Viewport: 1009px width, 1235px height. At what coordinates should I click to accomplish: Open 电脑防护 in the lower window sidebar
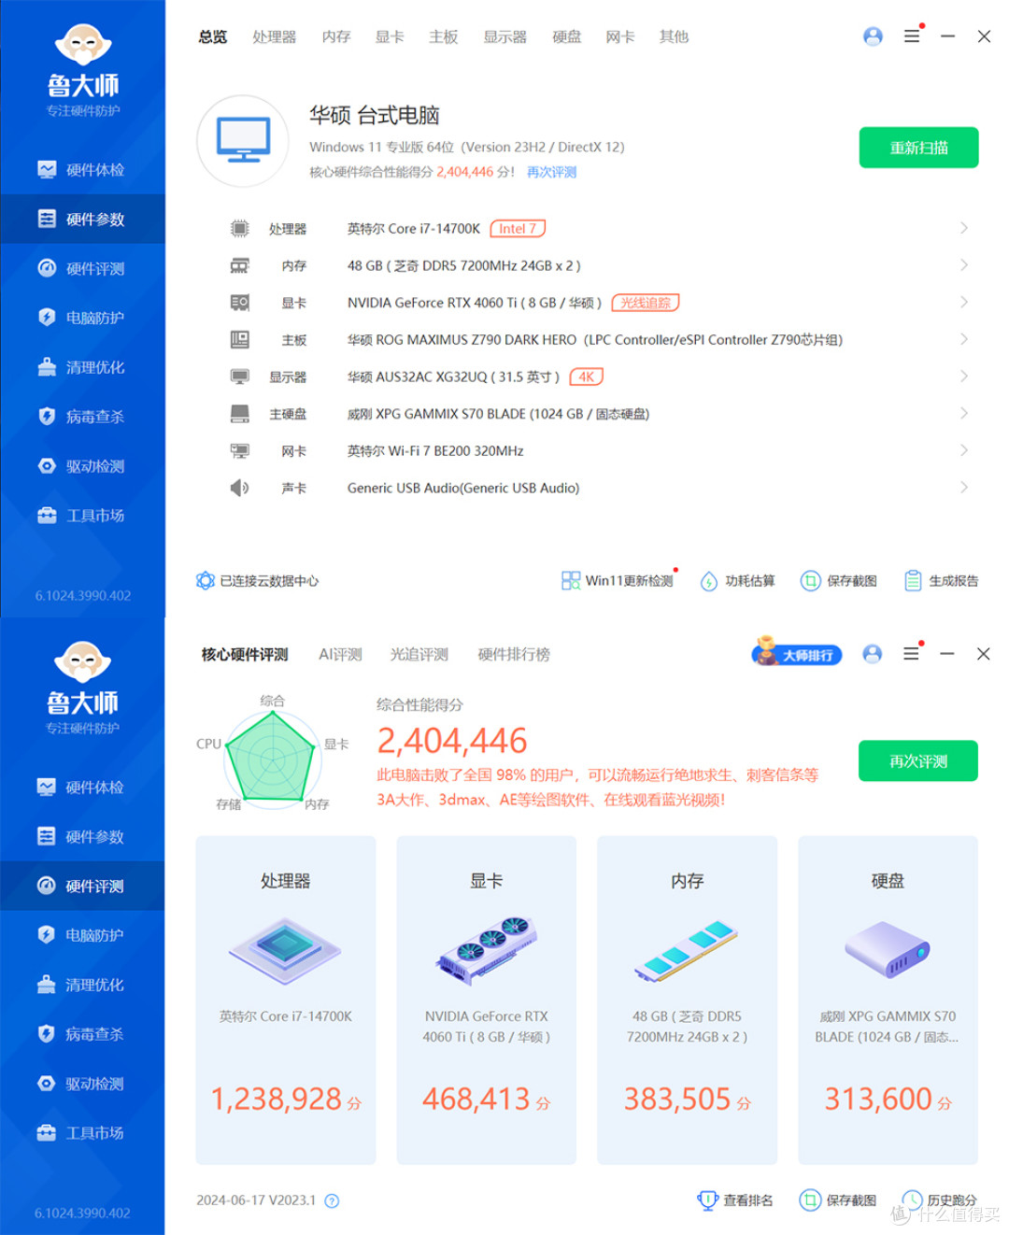coord(82,935)
